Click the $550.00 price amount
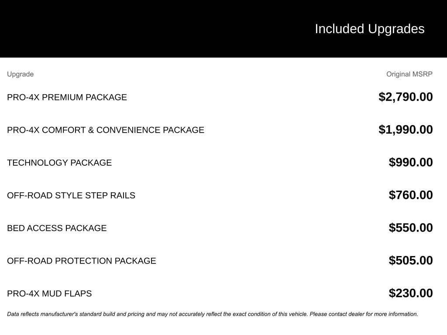This screenshot has height=335, width=447. [411, 228]
